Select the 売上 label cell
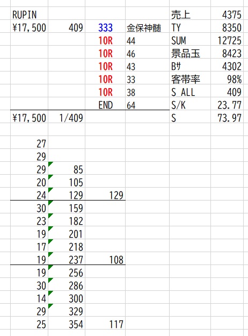The width and height of the screenshot is (248, 336). click(190, 15)
